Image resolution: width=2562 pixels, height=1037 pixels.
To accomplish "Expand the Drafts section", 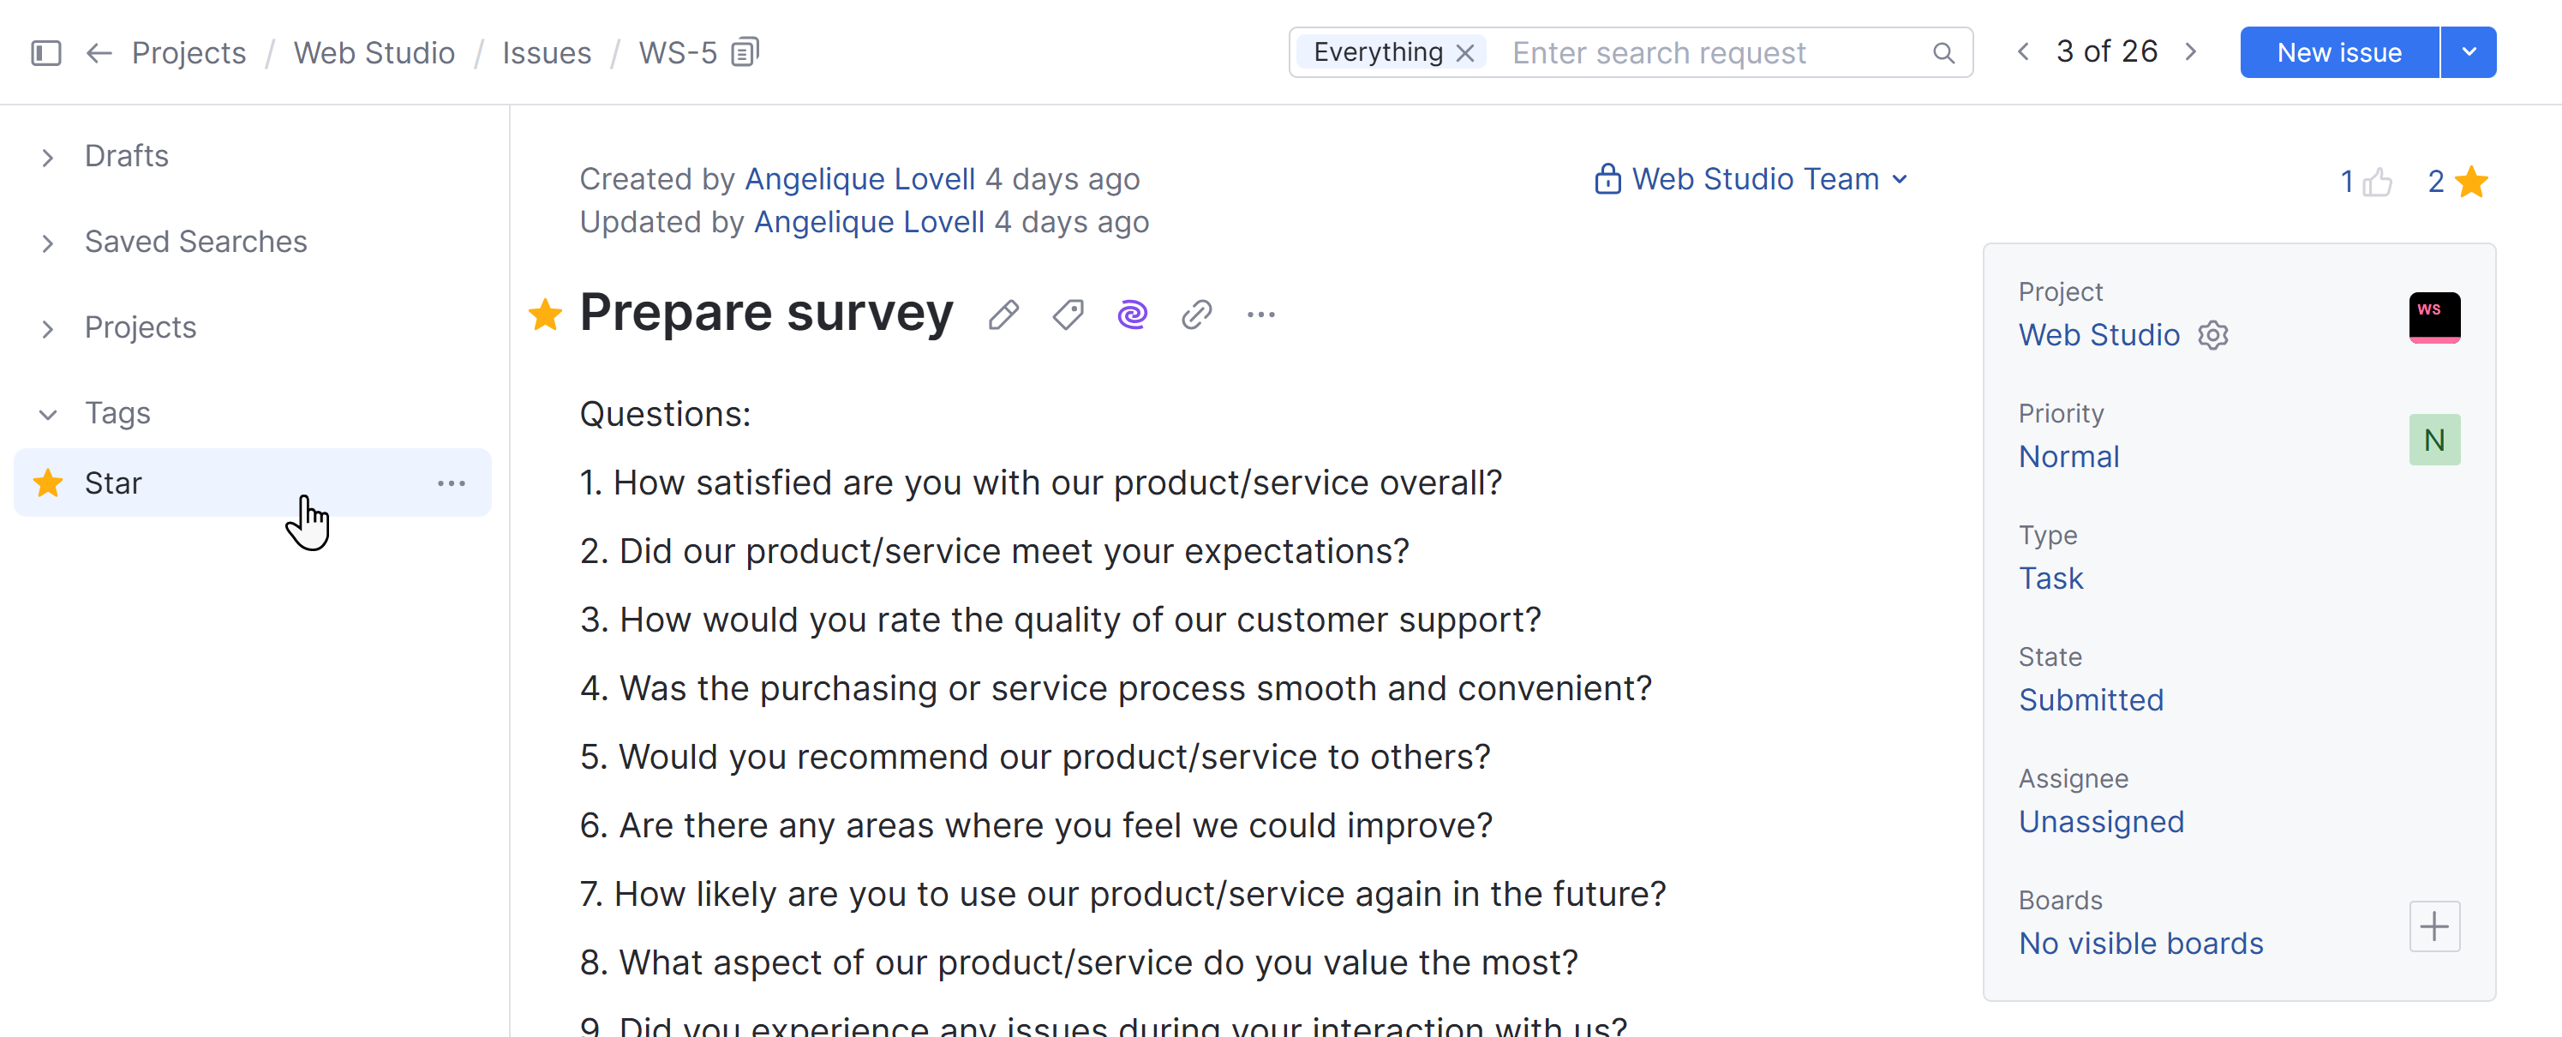I will click(x=48, y=157).
